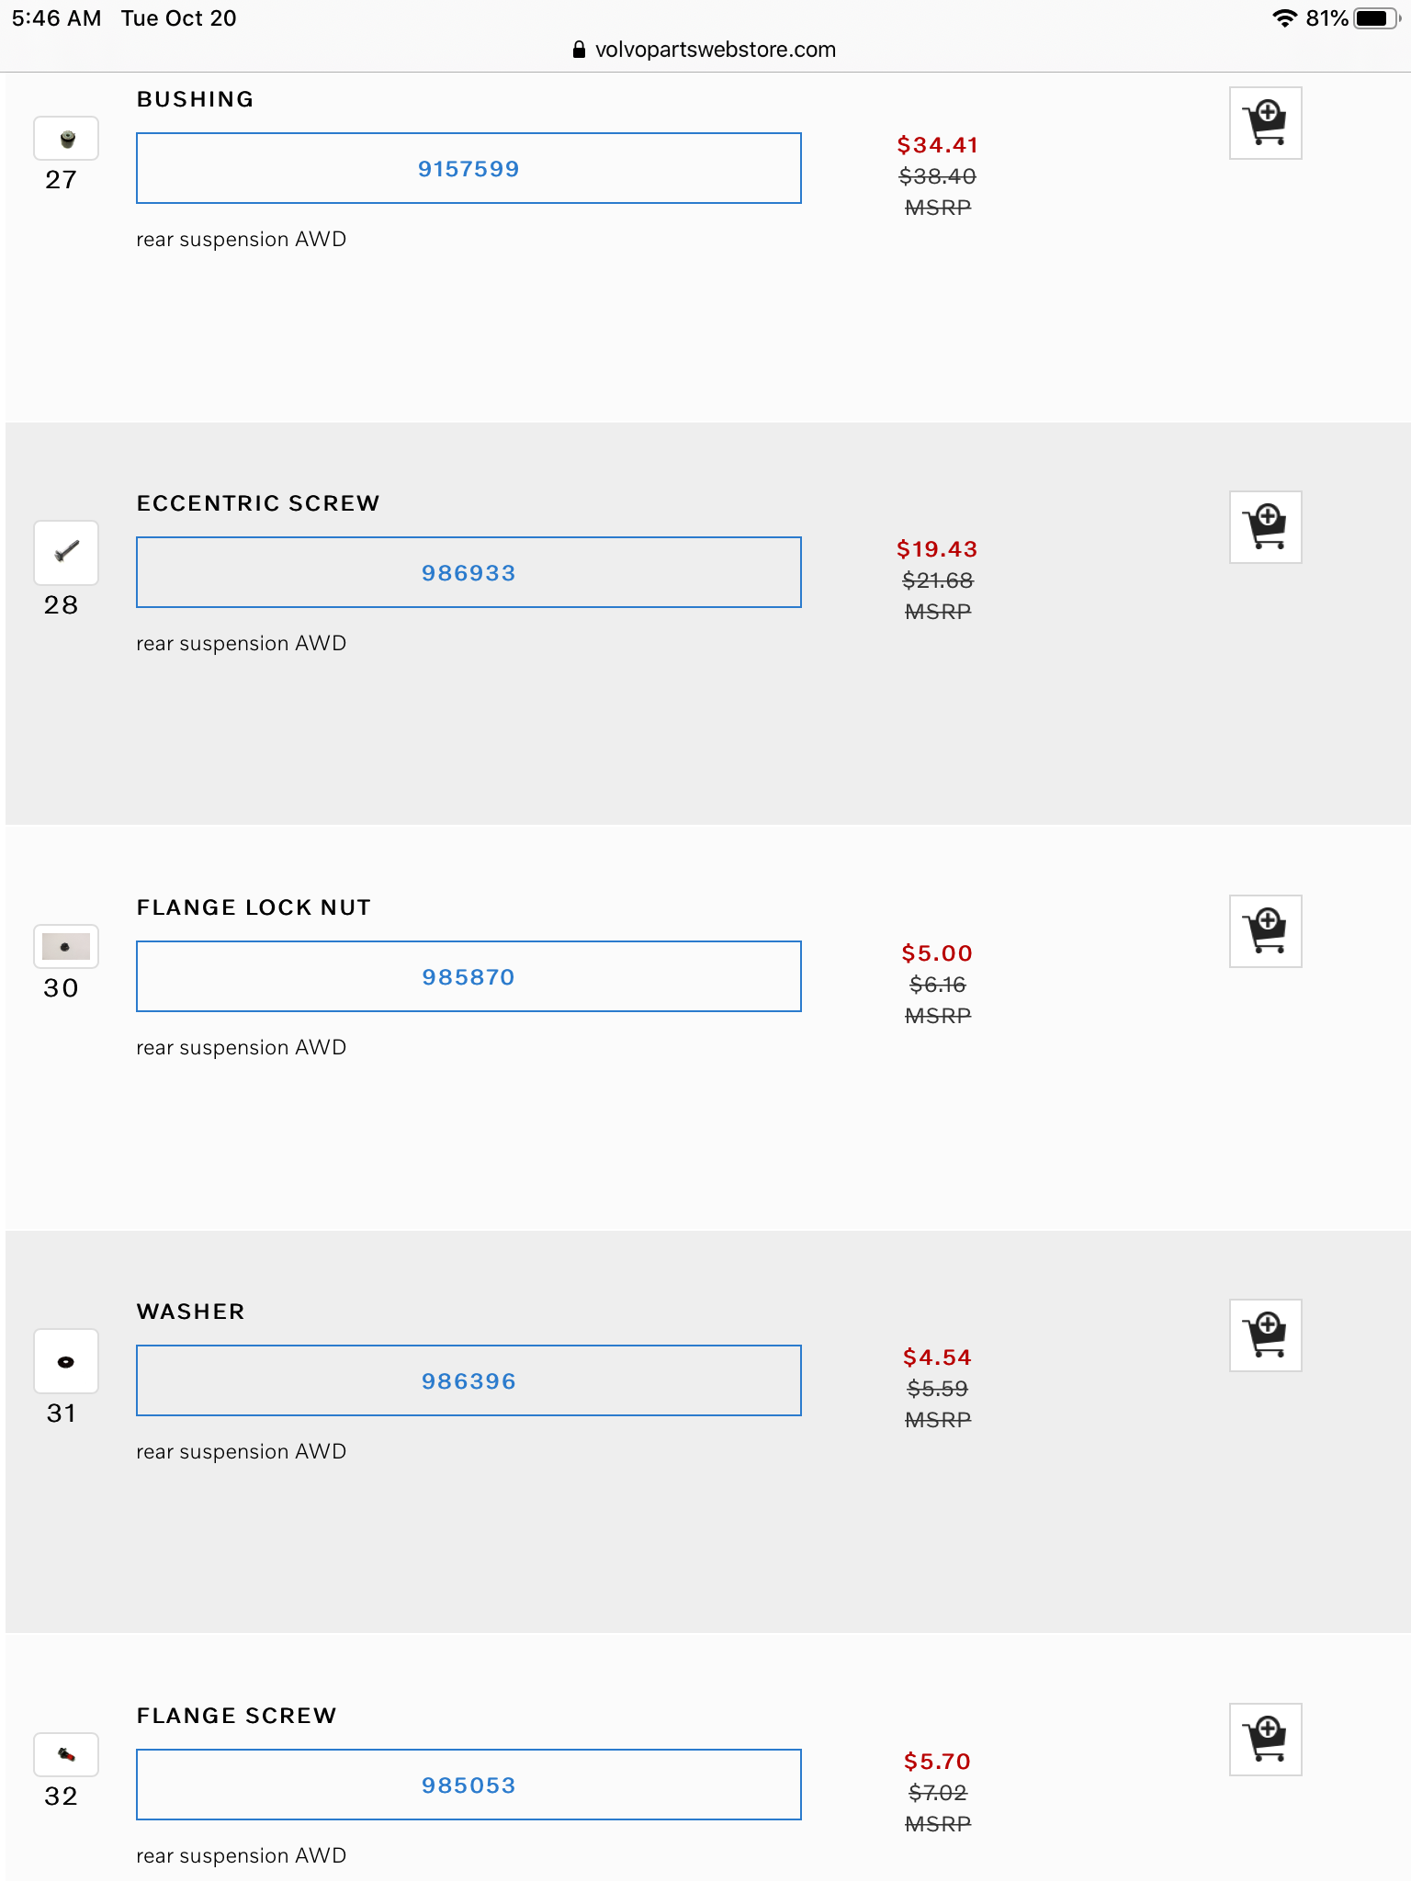View the Flange Lock Nut thumbnail
1411x1881 pixels.
tap(66, 946)
